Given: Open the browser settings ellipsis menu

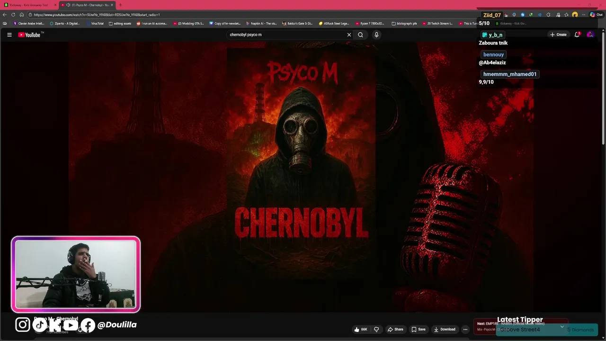Looking at the screenshot, I should click(583, 15).
